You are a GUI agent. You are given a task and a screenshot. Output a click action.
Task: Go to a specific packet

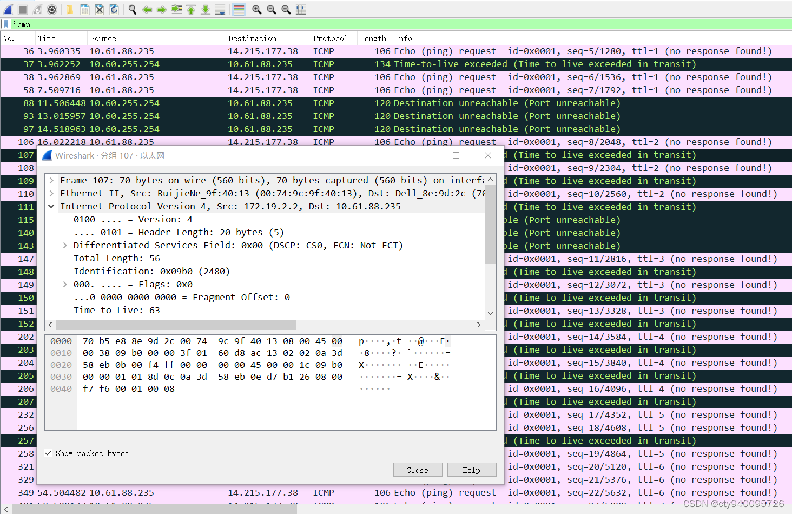click(176, 9)
